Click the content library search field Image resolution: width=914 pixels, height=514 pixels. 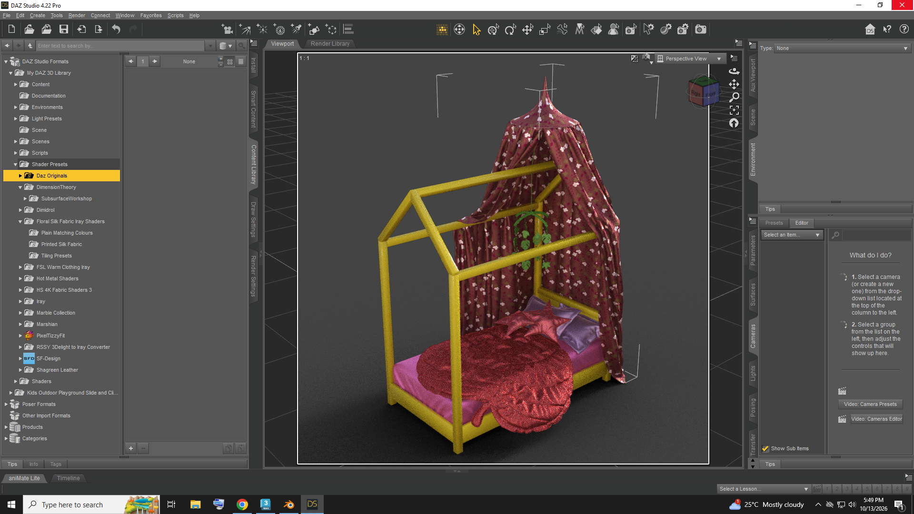pyautogui.click(x=120, y=46)
